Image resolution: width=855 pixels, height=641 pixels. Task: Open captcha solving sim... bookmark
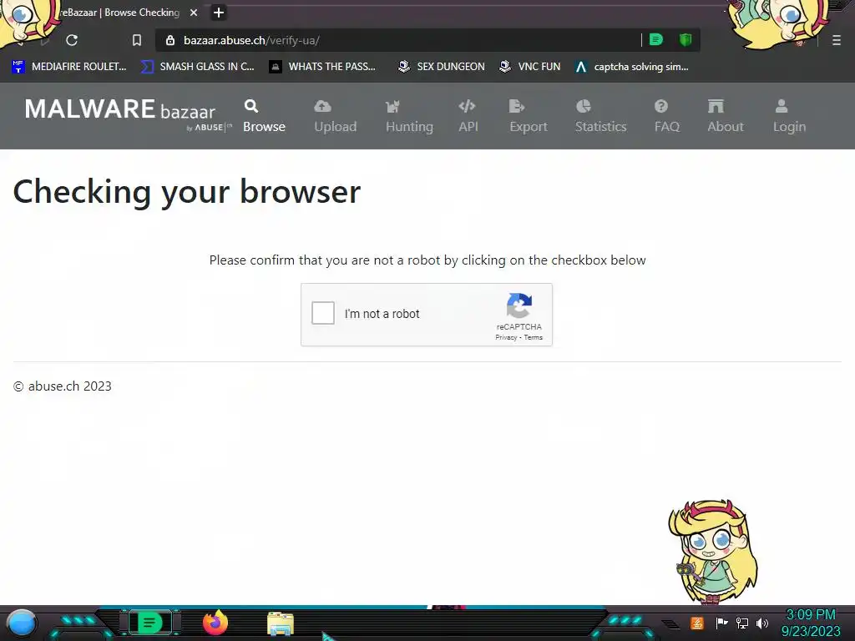pos(631,67)
